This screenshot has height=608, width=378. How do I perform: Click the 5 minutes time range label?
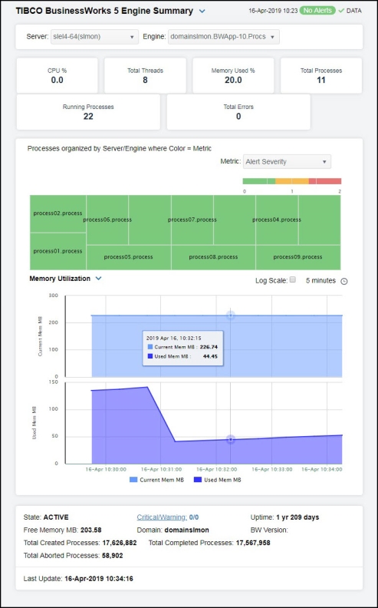[320, 280]
